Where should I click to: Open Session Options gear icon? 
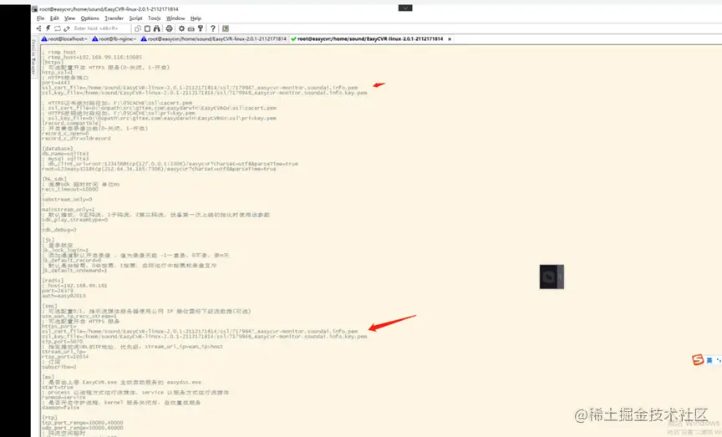point(182,28)
